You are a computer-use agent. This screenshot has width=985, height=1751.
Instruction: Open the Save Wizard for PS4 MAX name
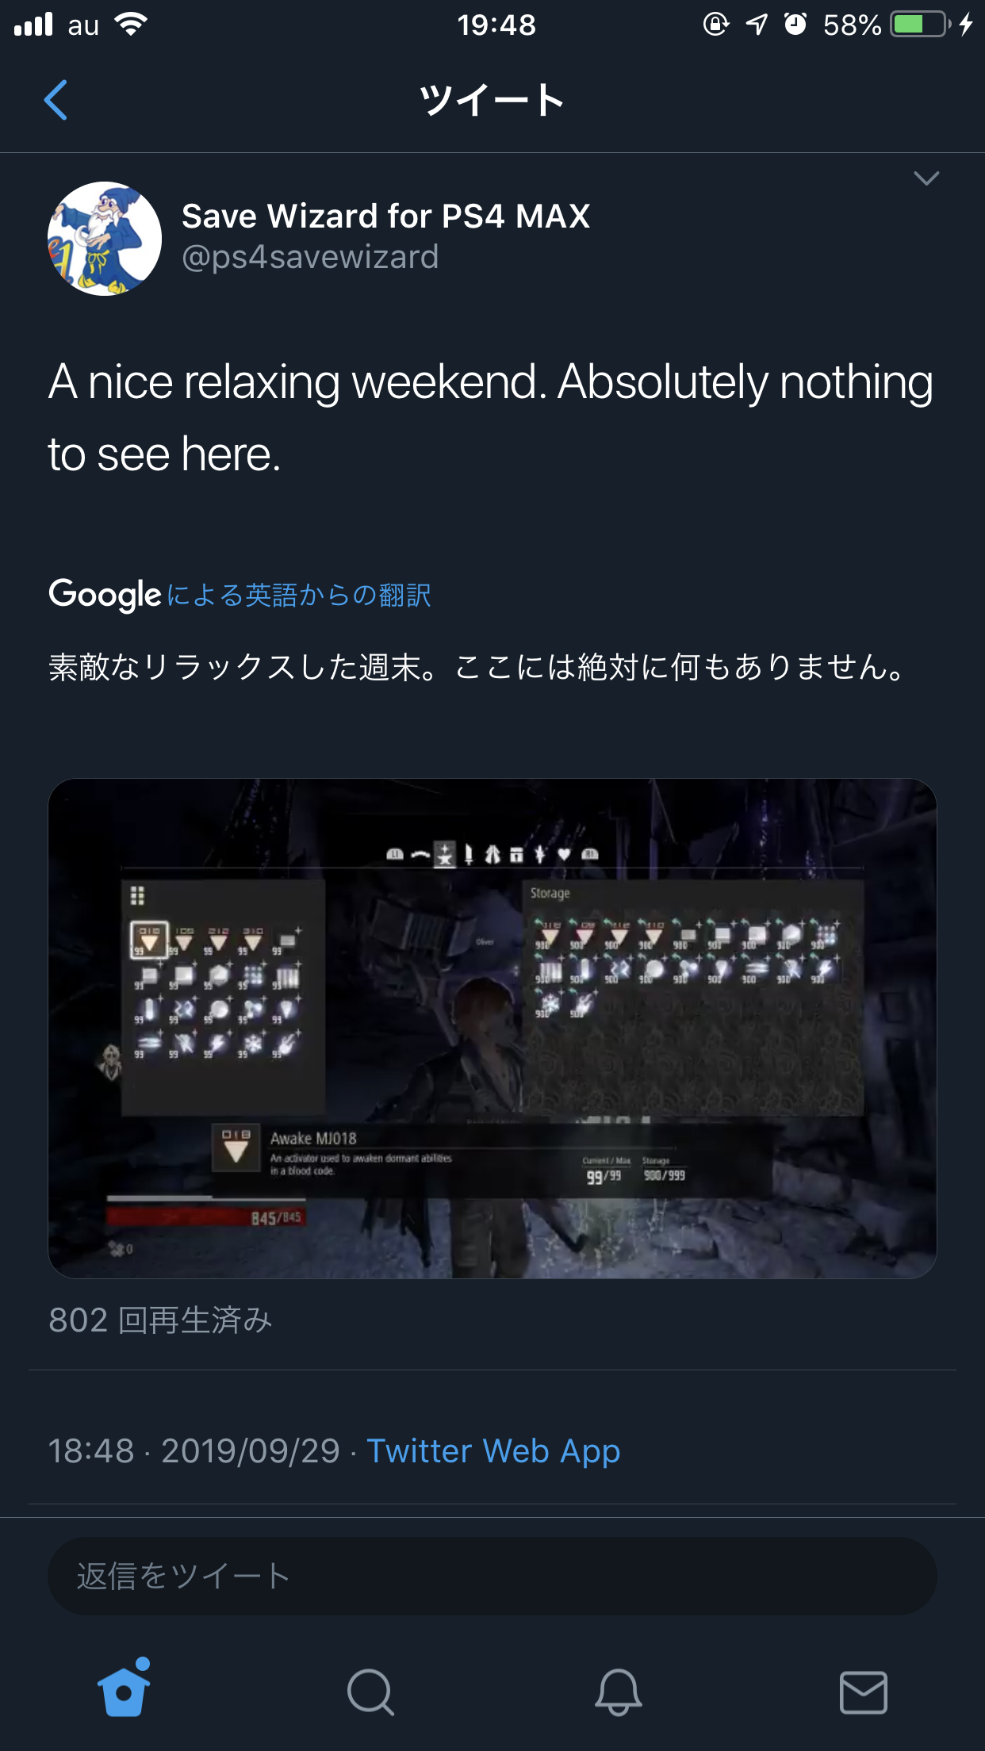(385, 216)
